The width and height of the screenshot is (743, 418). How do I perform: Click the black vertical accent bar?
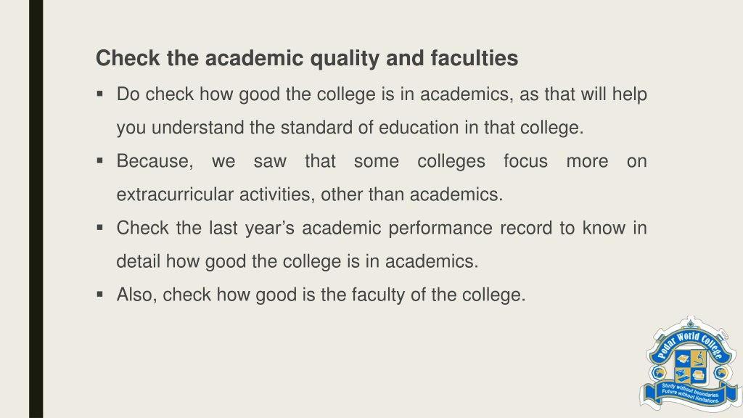tap(36, 209)
